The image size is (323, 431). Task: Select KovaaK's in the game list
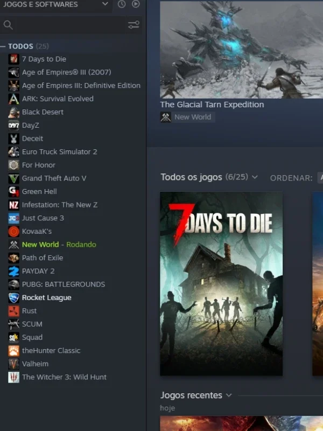point(37,232)
